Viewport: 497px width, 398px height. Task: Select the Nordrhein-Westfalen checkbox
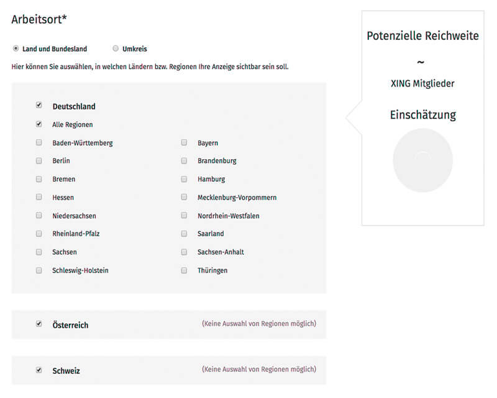[184, 216]
